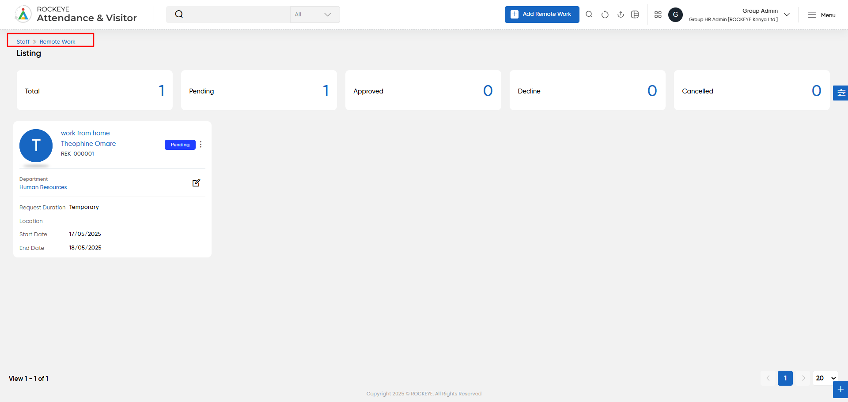The height and width of the screenshot is (402, 848).
Task: Click the T avatar on the request card
Action: (x=36, y=145)
